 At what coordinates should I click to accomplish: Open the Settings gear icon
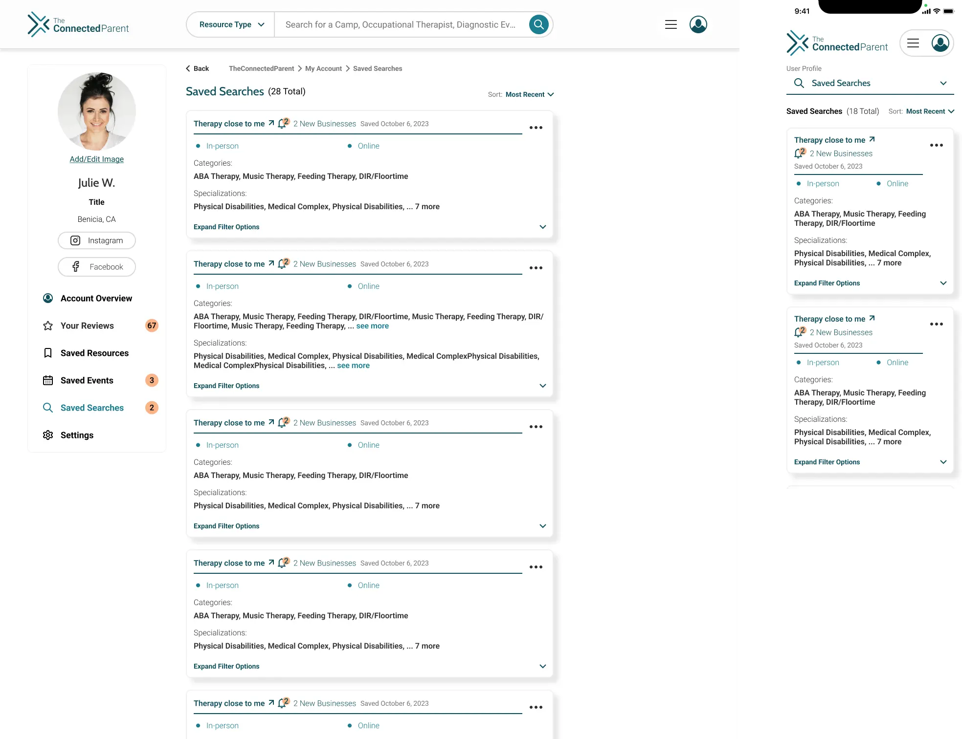pyautogui.click(x=48, y=435)
